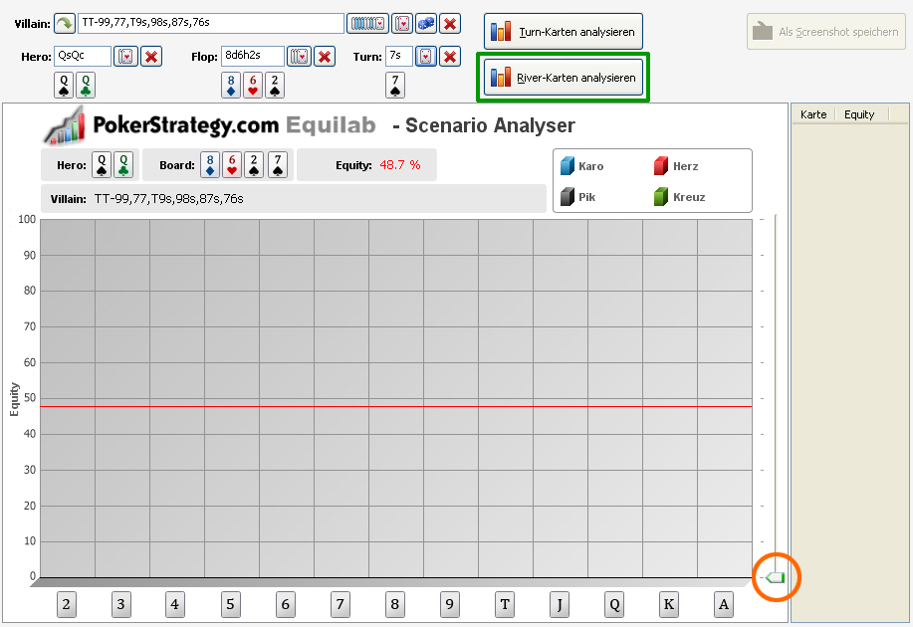Click the Villain range text in chart header
This screenshot has width=913, height=627.
click(x=169, y=199)
